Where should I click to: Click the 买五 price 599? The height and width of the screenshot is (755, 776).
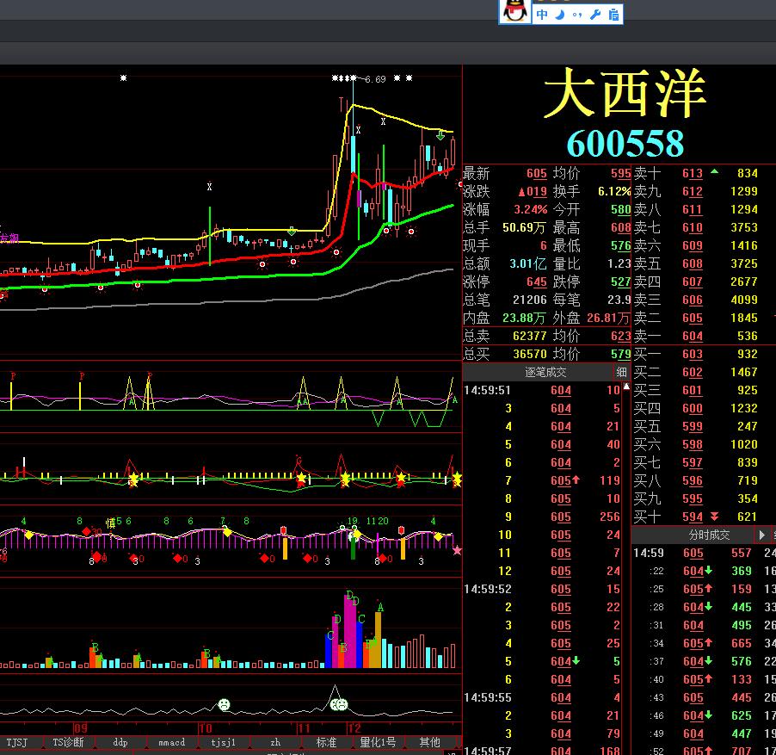click(x=693, y=426)
